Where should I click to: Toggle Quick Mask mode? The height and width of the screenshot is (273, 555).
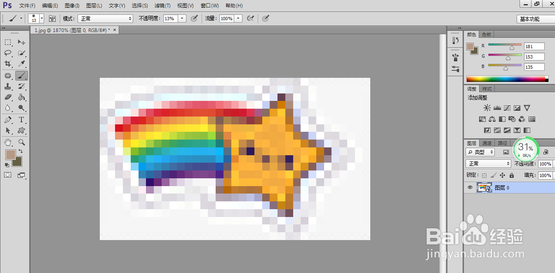click(8, 175)
